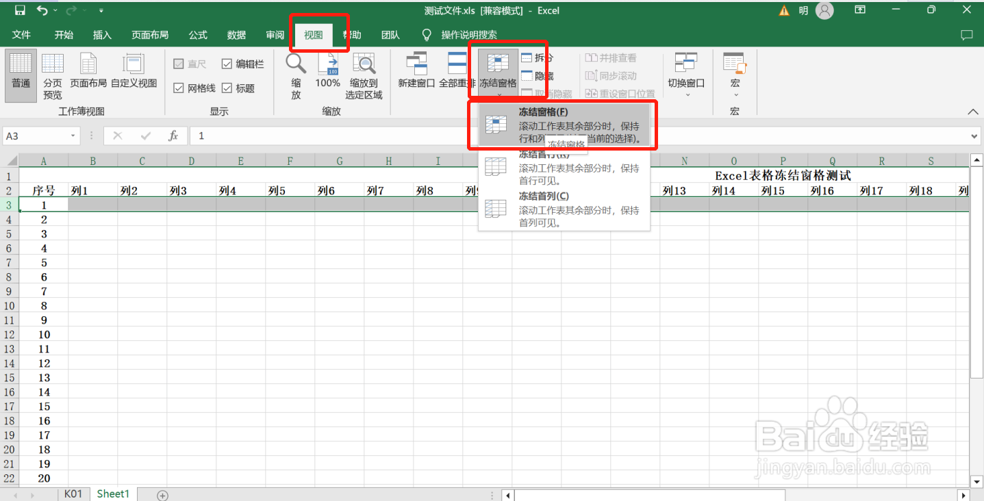Click cell containing 序号
This screenshot has width=984, height=501.
point(44,191)
